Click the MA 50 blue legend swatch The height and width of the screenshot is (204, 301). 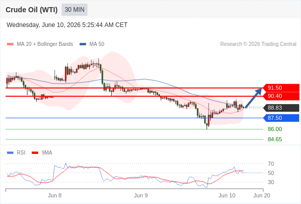83,44
